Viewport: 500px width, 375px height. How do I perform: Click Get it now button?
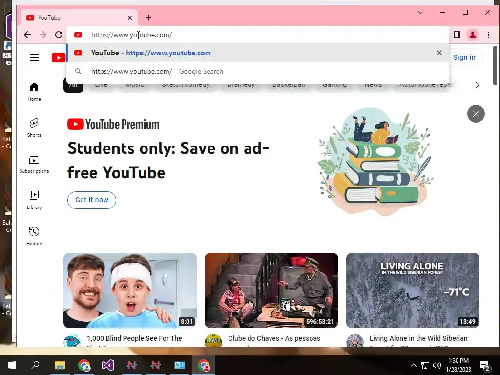click(92, 200)
